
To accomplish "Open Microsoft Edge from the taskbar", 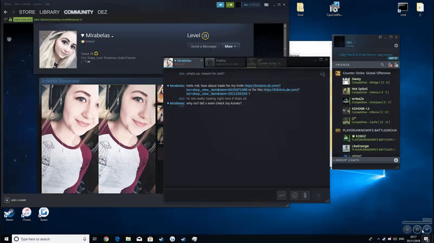I will pyautogui.click(x=117, y=239).
